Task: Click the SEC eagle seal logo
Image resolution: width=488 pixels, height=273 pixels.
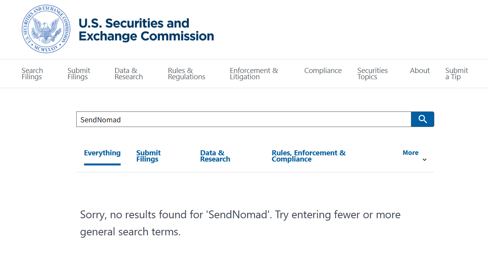Action: coord(46,29)
